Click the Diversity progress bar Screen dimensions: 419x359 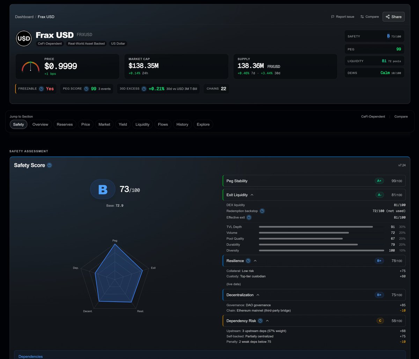coord(321,250)
